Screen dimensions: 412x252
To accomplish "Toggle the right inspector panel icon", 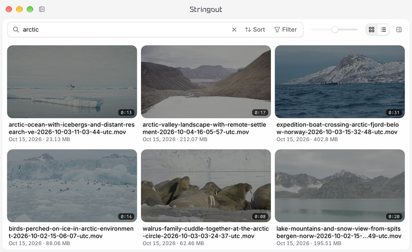I will [x=399, y=30].
